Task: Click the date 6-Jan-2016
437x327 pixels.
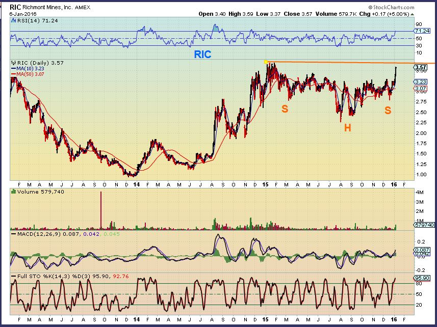Action: click(x=23, y=14)
